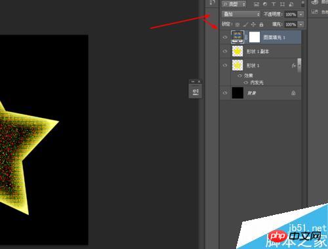The image size is (328, 249).
Task: Open the blend mode dropdown showing 叠加
Action: tap(241, 14)
